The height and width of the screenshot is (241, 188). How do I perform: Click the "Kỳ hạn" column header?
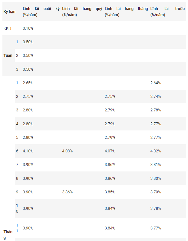(x=10, y=12)
